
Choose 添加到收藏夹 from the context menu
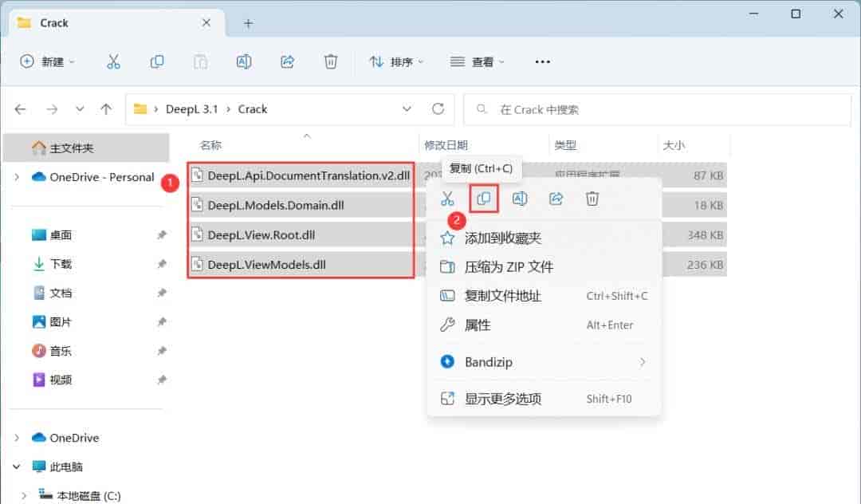tap(544, 238)
